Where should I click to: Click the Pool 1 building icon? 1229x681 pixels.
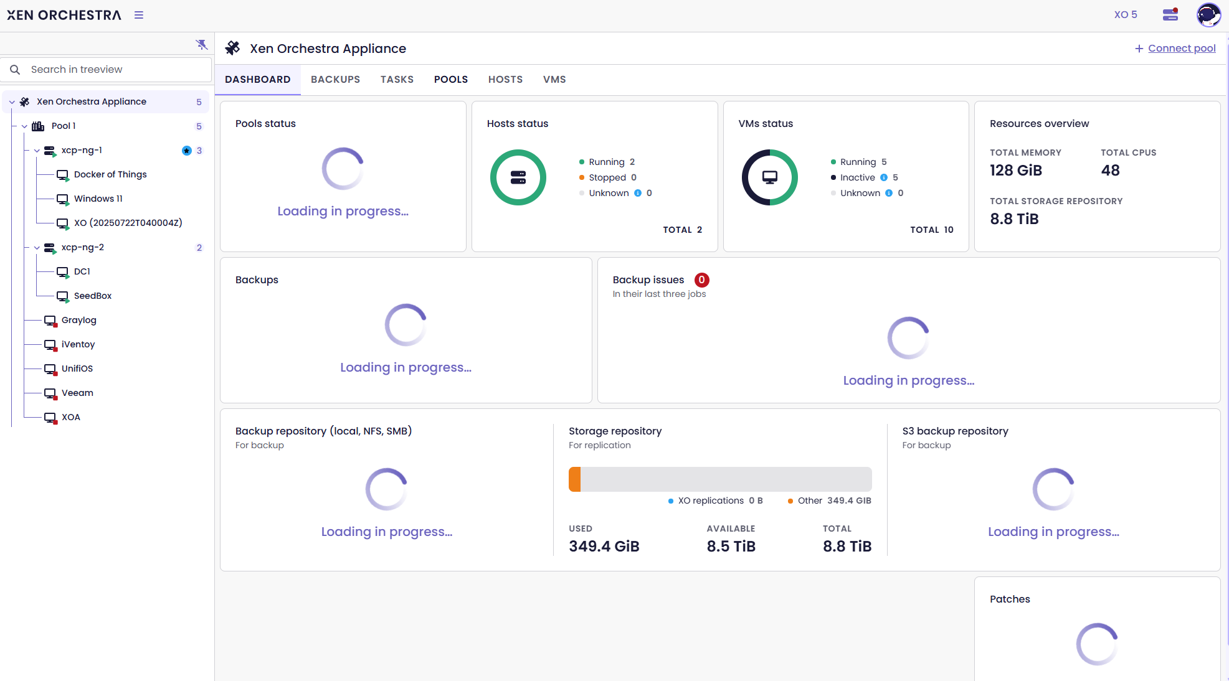pos(38,126)
